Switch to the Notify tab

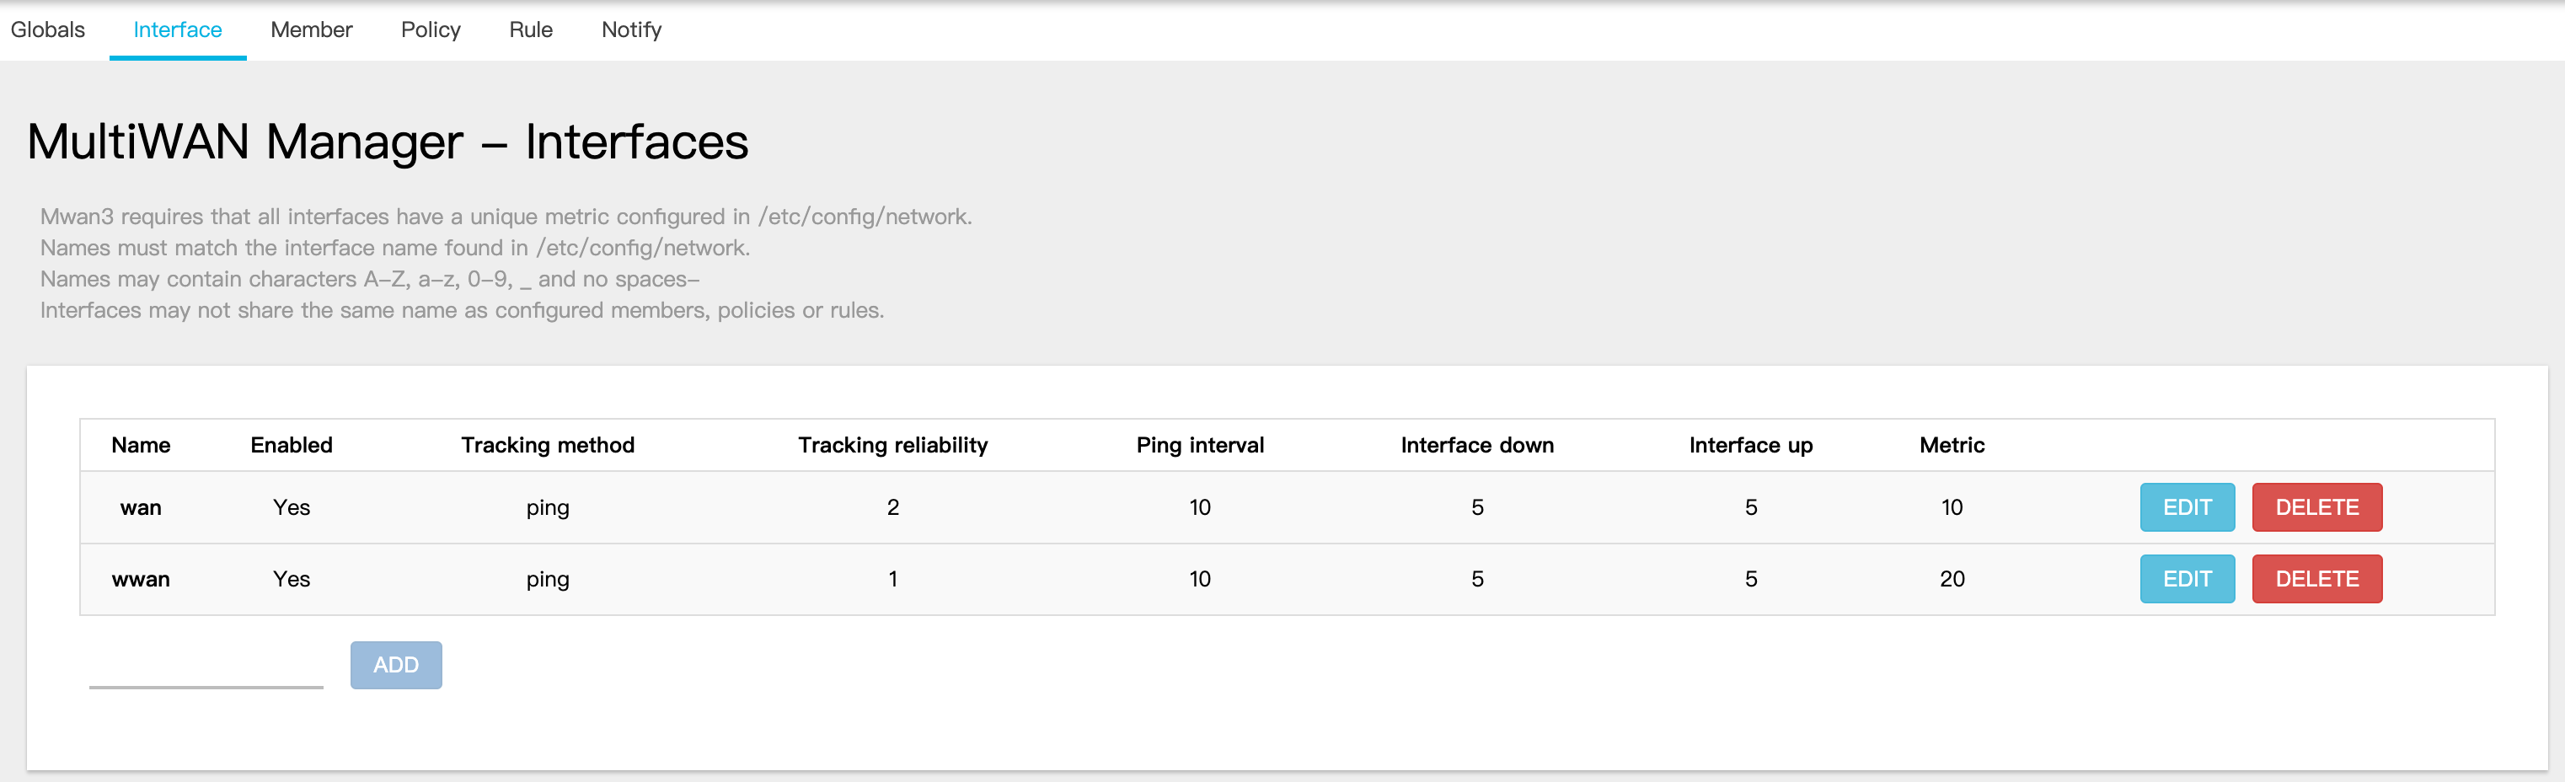coord(631,29)
